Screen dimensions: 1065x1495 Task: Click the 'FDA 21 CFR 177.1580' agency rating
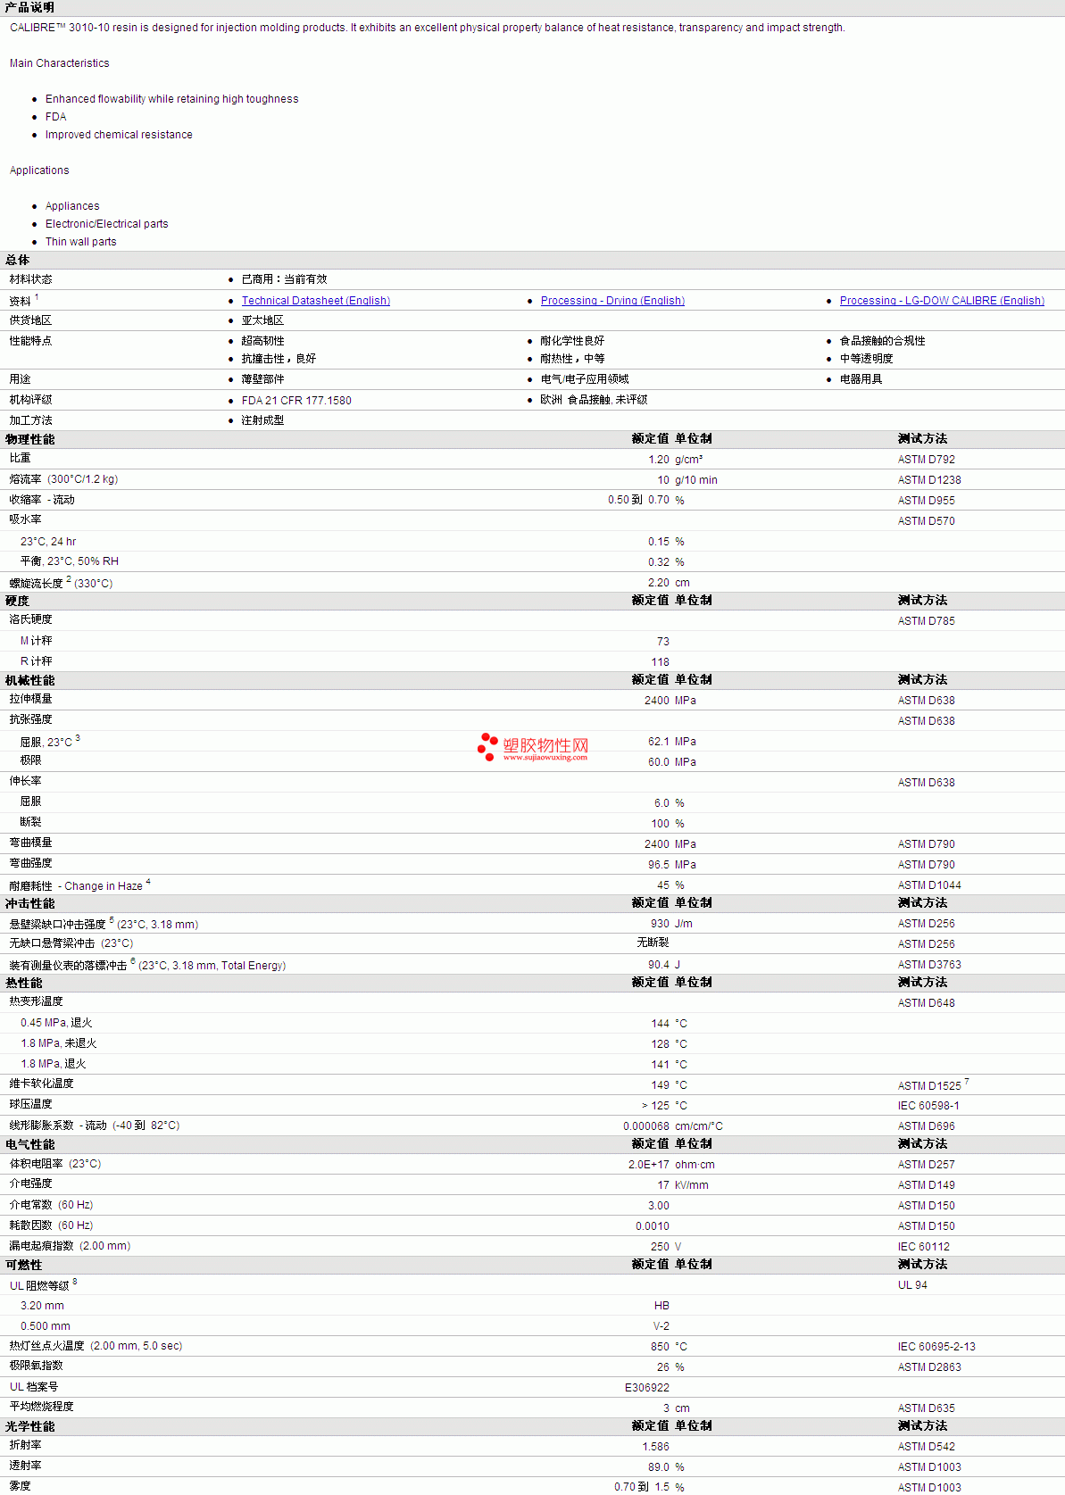tap(296, 401)
